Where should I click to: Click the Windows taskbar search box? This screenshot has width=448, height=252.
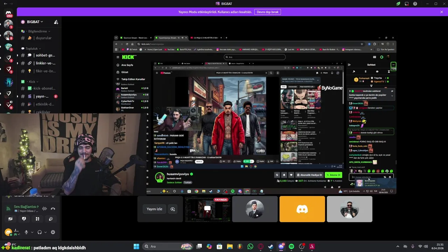(168, 246)
